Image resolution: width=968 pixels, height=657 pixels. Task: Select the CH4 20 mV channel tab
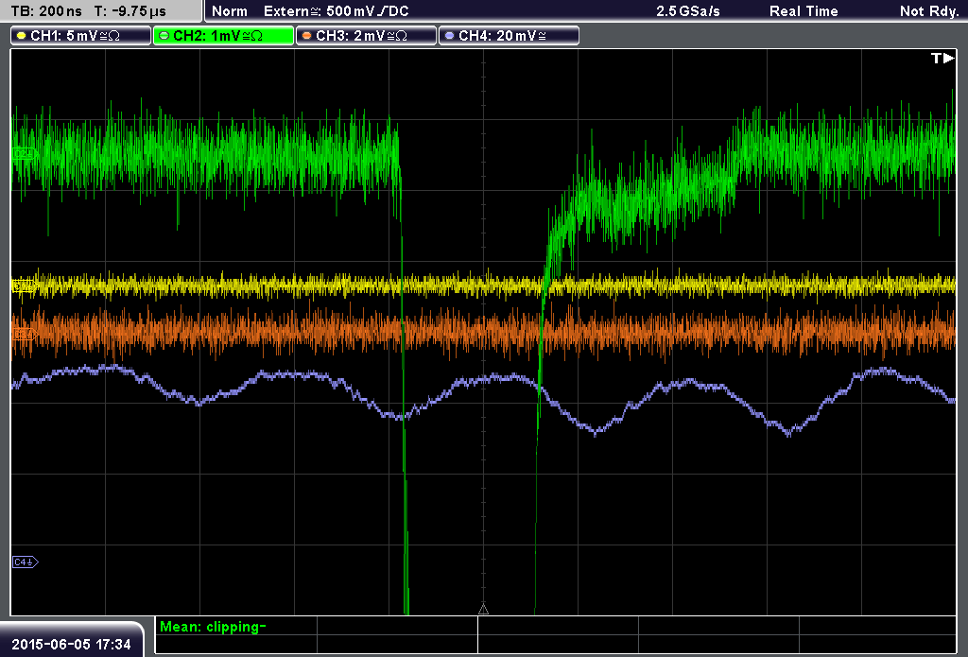509,36
